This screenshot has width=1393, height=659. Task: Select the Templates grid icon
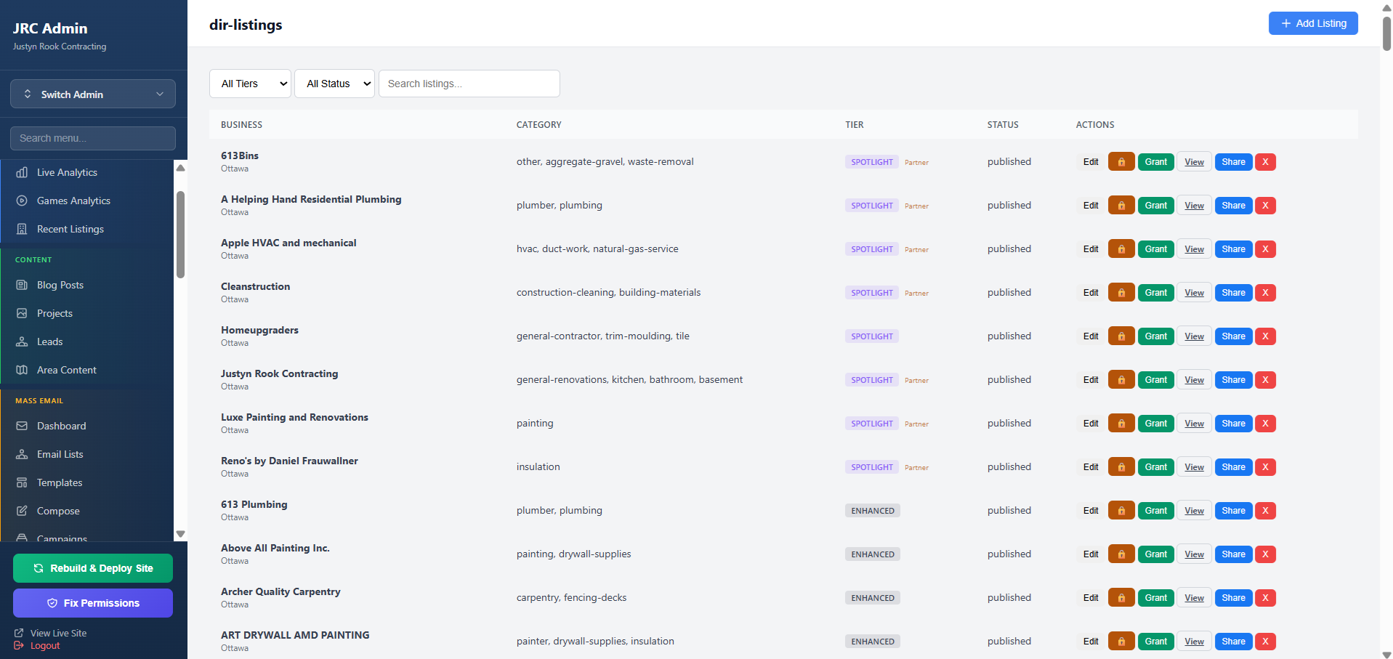click(23, 482)
